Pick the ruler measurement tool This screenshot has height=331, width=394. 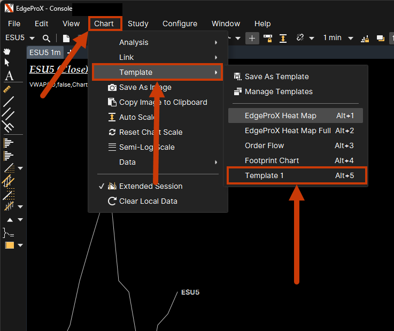[7, 88]
